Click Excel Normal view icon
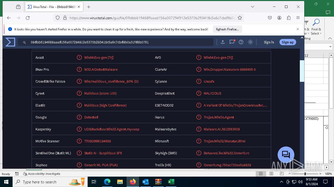 tap(261, 174)
